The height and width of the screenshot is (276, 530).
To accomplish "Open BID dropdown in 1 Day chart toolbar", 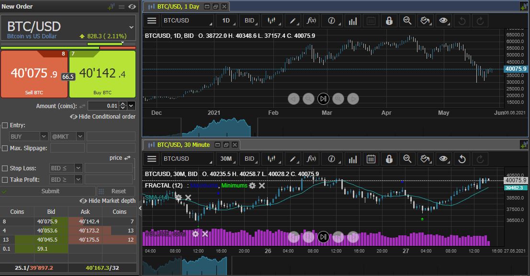I will pyautogui.click(x=250, y=21).
